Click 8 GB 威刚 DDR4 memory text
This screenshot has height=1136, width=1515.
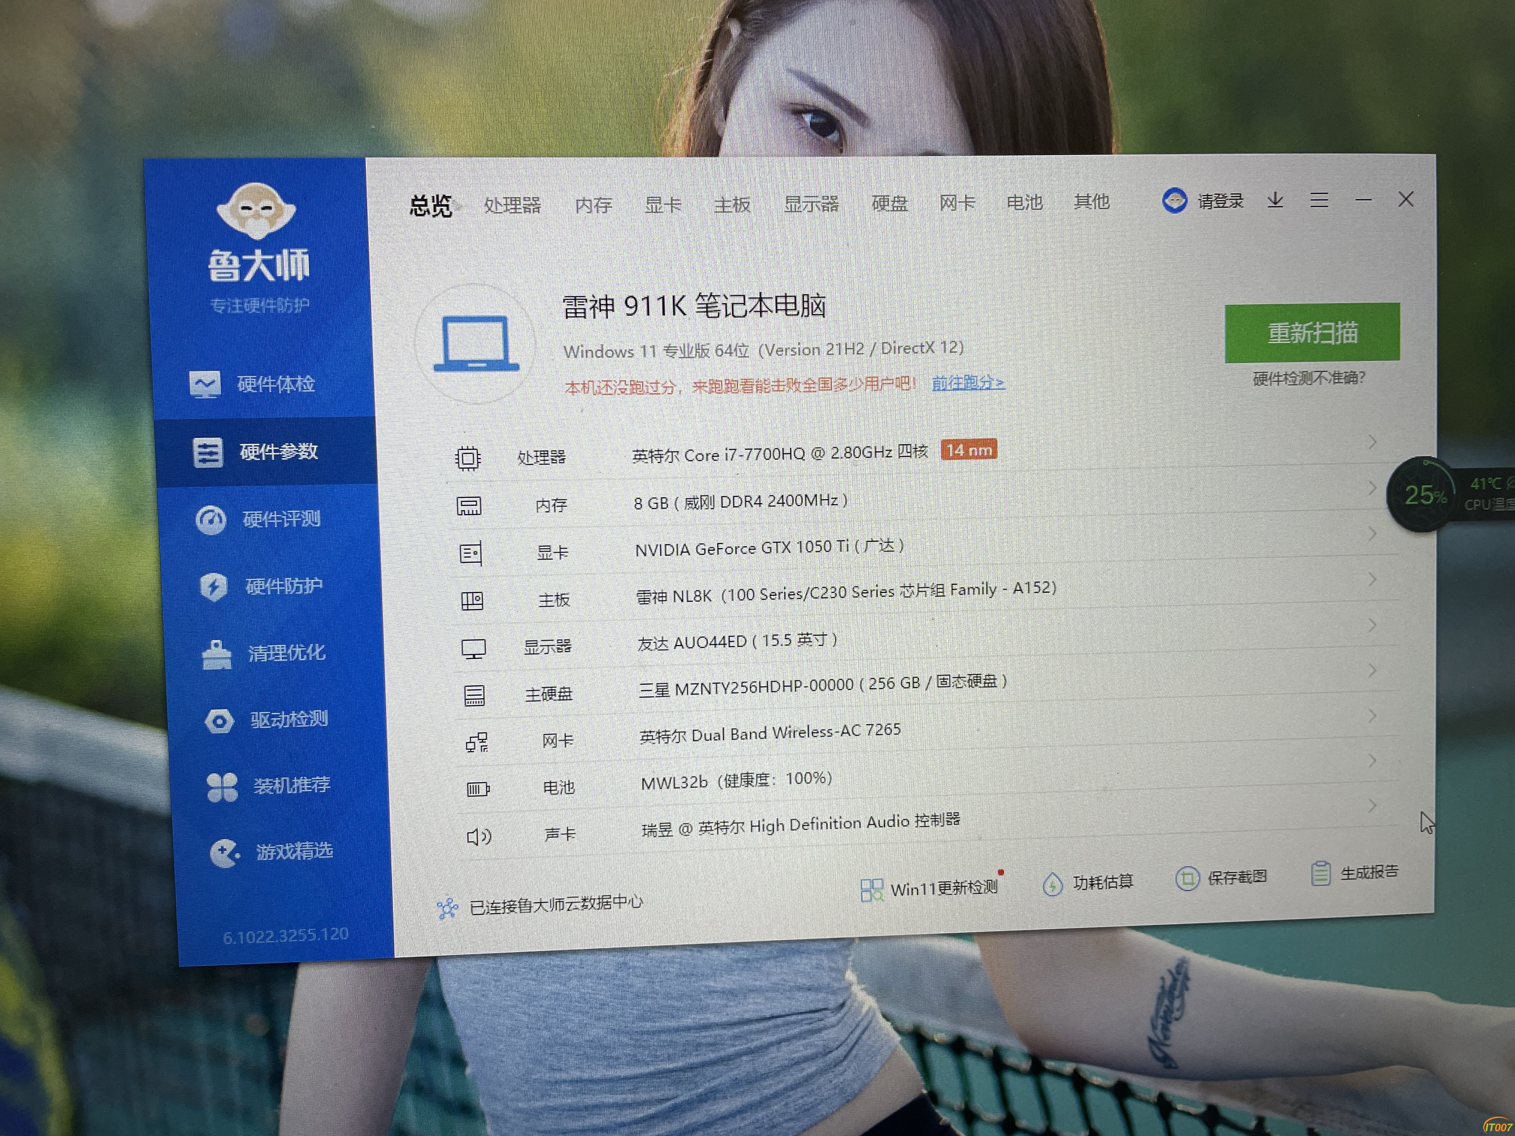point(740,502)
